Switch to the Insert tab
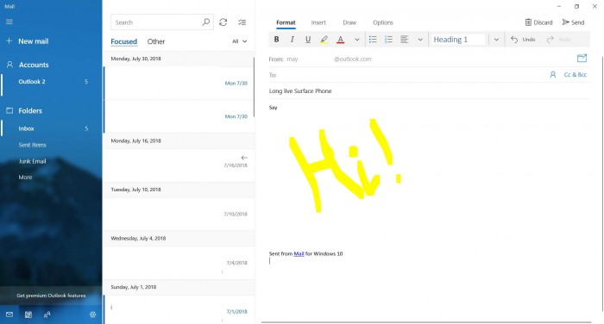Screen dimensions: 604x324 (318, 22)
